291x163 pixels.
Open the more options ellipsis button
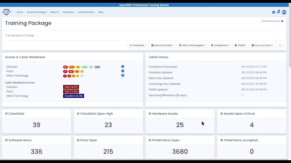[x=280, y=45]
